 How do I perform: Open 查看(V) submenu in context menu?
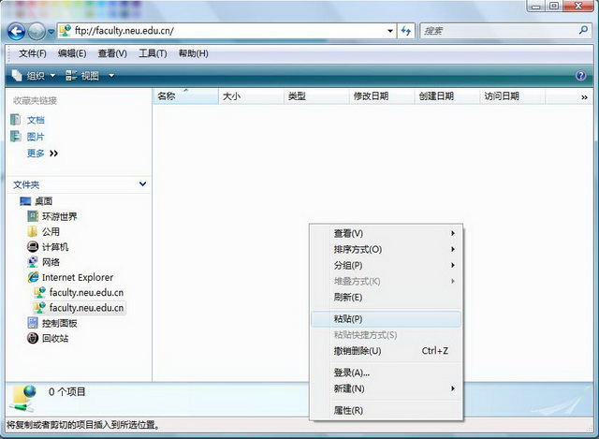click(387, 233)
